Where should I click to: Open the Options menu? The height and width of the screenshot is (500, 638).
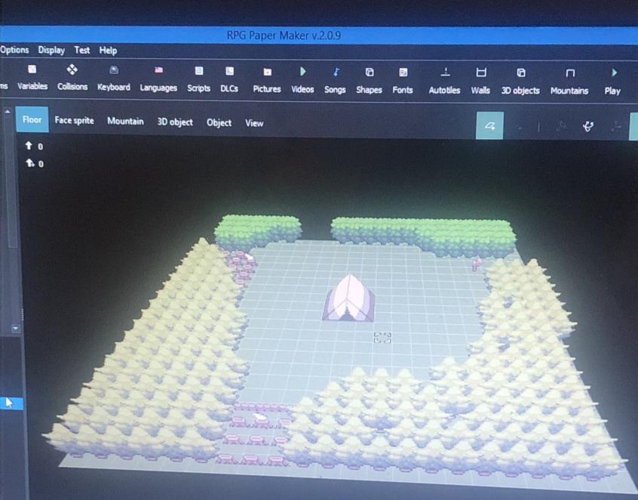[x=14, y=50]
